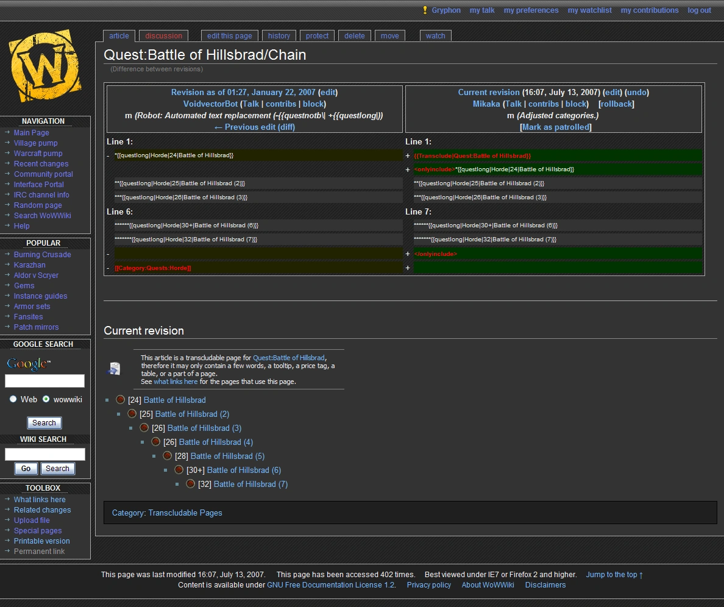The width and height of the screenshot is (724, 607).
Task: Click the rollback link for Mikaka
Action: click(616, 104)
